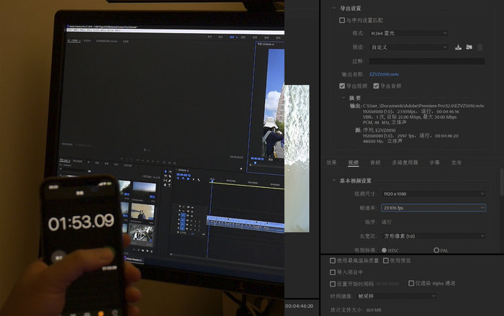
Task: Click the blue video clip in timeline
Action: point(245,224)
